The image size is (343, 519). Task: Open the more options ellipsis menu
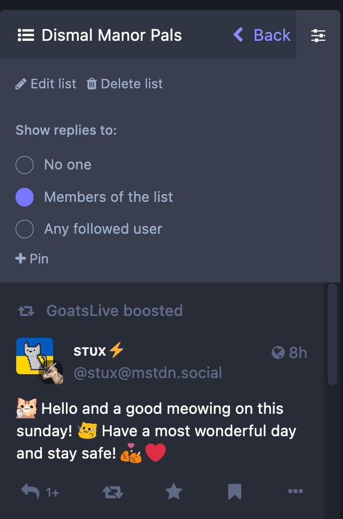point(295,492)
